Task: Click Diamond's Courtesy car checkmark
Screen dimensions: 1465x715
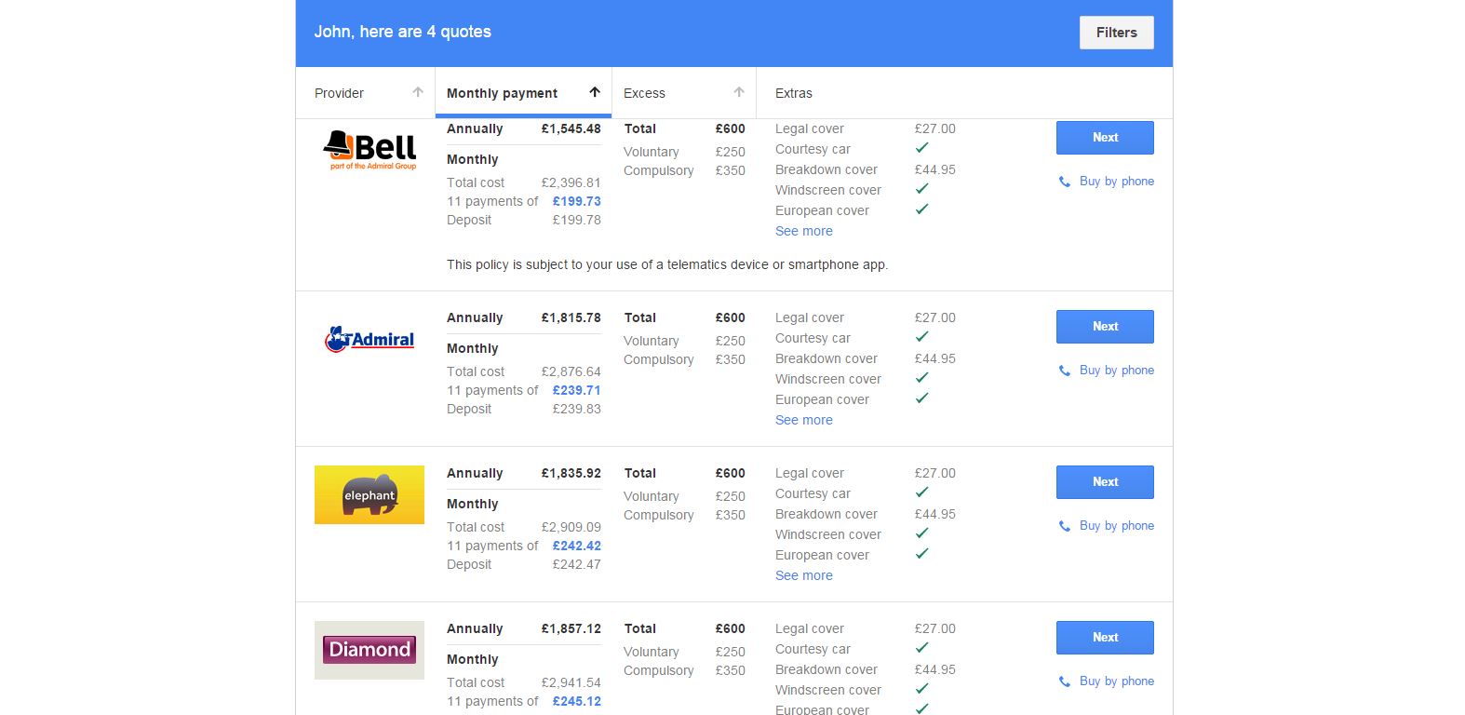Action: (921, 648)
